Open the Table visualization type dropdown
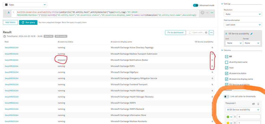 (x=25, y=5)
